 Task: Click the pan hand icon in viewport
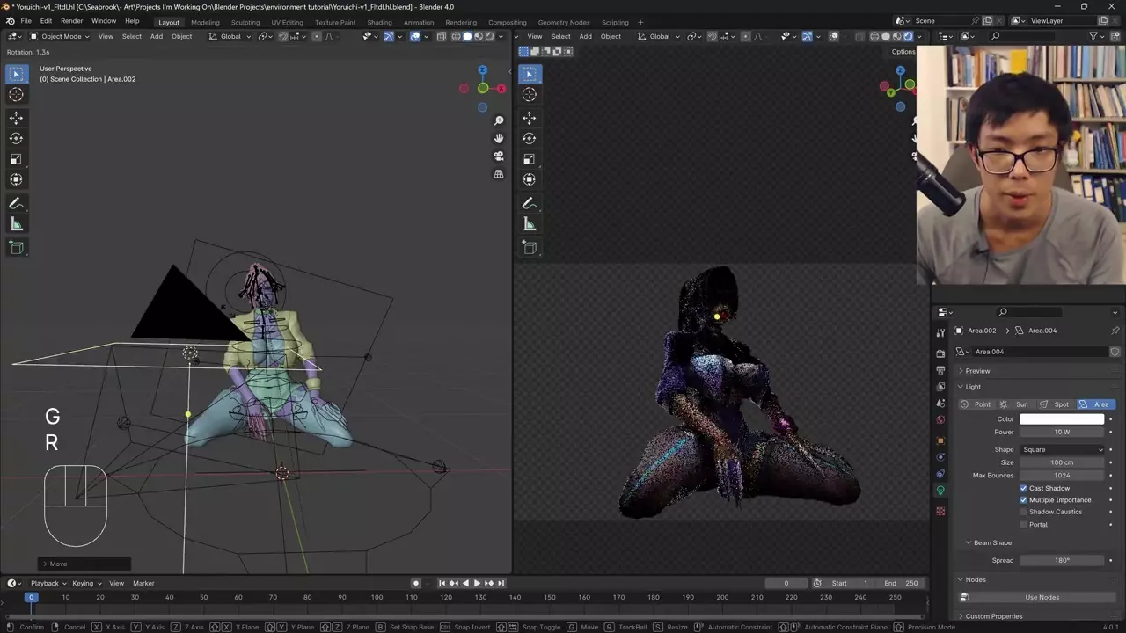tap(499, 138)
